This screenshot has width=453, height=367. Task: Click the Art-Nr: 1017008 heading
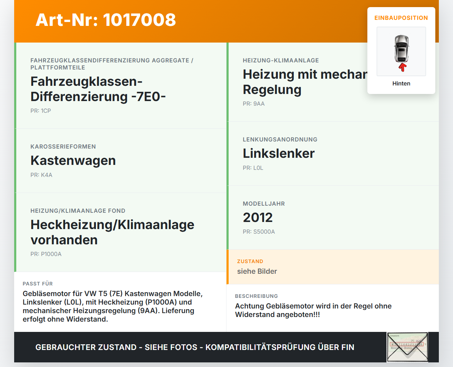[105, 21]
